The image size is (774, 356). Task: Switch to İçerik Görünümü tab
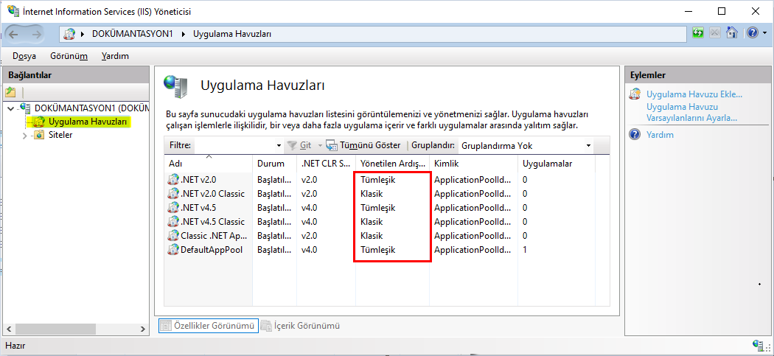tap(301, 326)
